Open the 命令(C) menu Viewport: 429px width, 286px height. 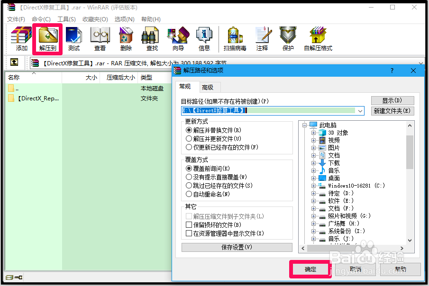tap(41, 19)
